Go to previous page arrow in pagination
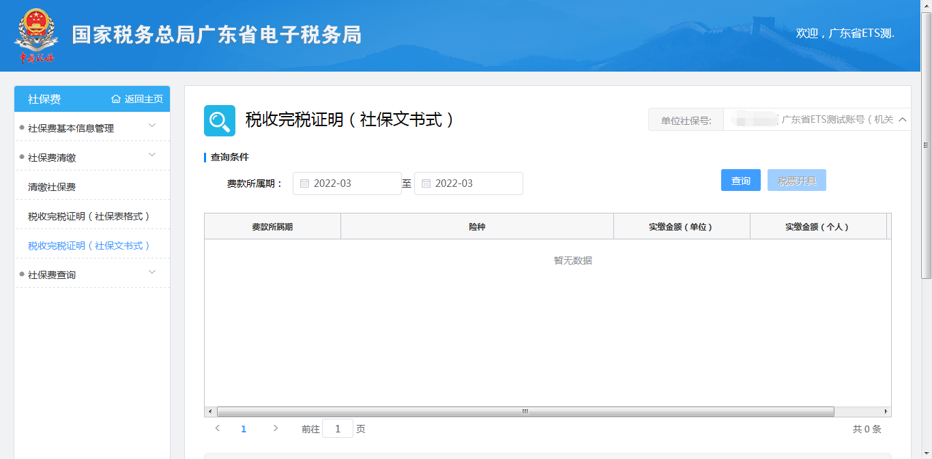932x459 pixels. click(x=217, y=428)
